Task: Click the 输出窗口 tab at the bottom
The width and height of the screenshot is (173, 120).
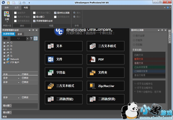Action: (x=7, y=112)
